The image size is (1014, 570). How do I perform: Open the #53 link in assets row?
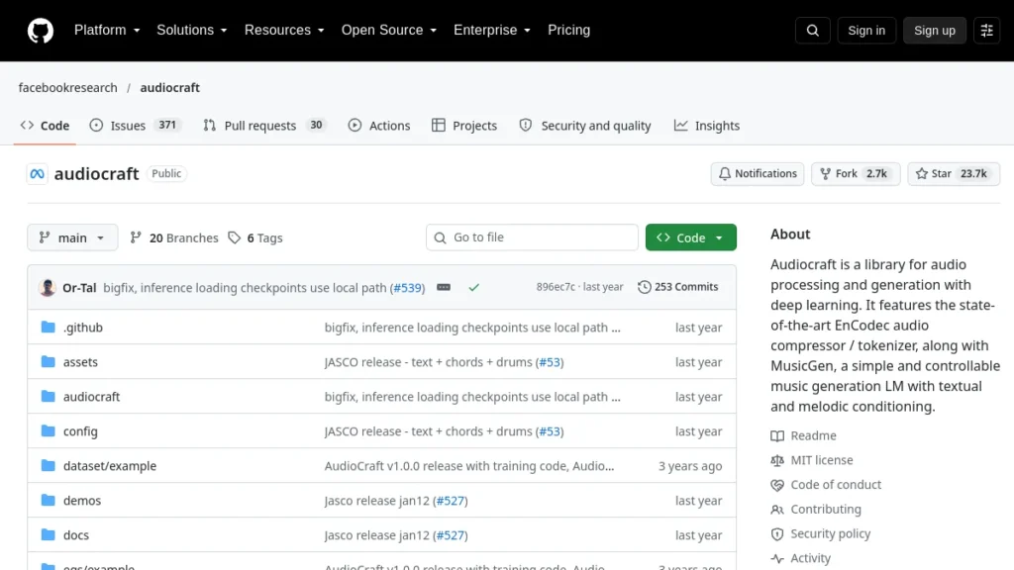pos(550,362)
